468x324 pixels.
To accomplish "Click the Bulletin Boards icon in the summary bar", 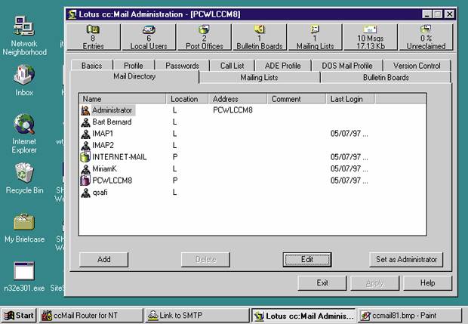I will [260, 29].
